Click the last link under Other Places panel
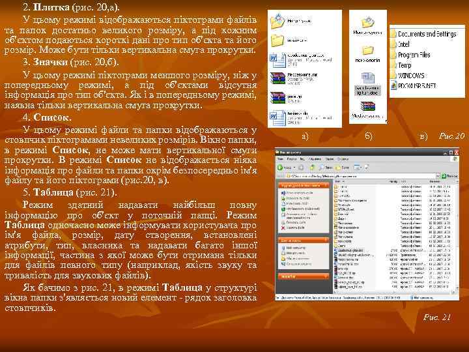469x352 pixels. point(297,264)
